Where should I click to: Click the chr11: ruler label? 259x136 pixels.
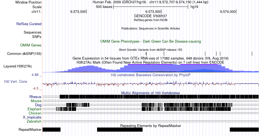[x=37, y=11]
